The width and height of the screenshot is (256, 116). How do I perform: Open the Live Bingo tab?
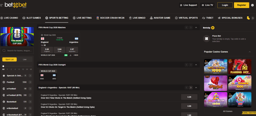tap(137, 18)
